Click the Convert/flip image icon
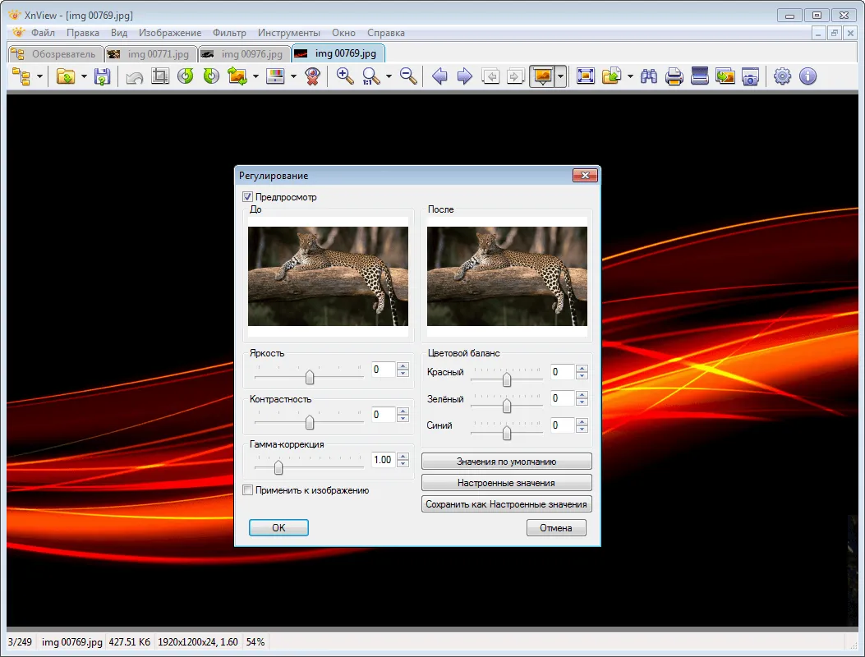 point(237,76)
